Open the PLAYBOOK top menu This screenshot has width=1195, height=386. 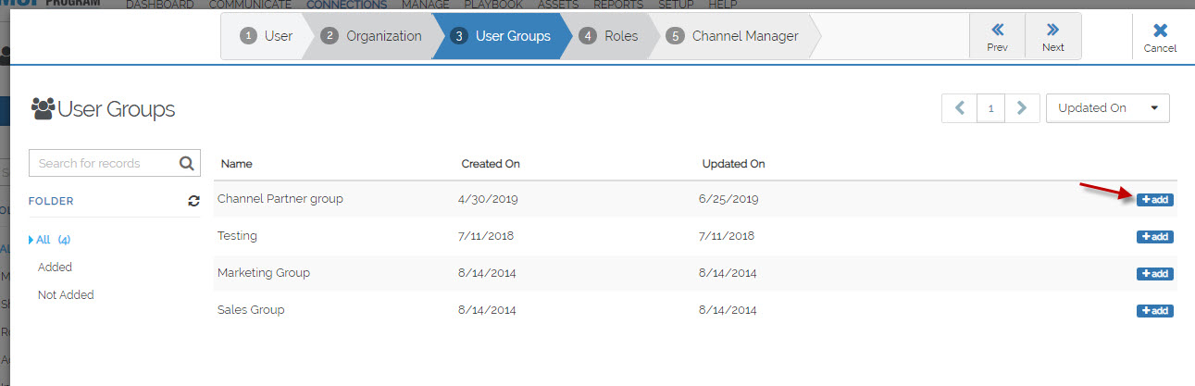click(x=493, y=5)
